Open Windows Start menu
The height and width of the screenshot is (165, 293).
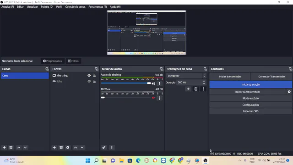click(87, 160)
